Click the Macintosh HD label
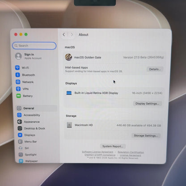186x186 pixels. pos(84,125)
